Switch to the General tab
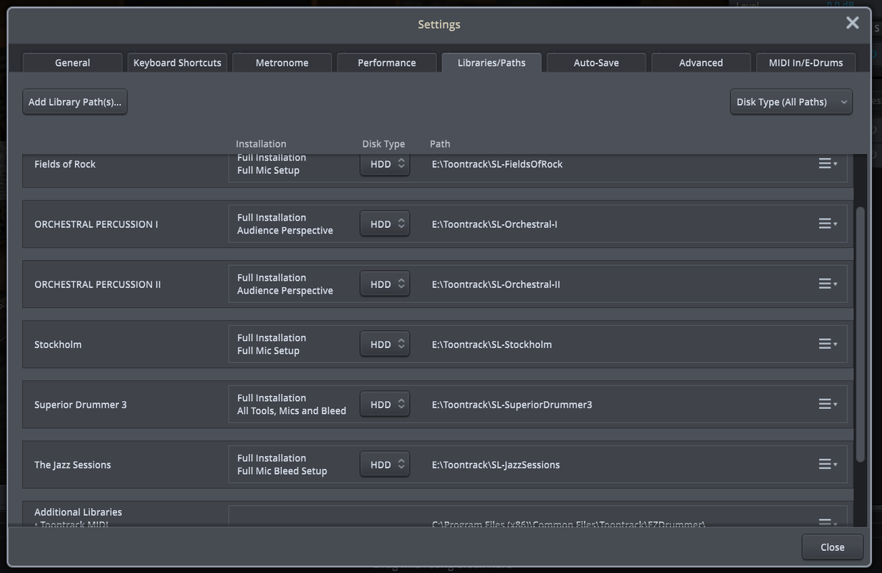This screenshot has height=573, width=882. point(72,62)
